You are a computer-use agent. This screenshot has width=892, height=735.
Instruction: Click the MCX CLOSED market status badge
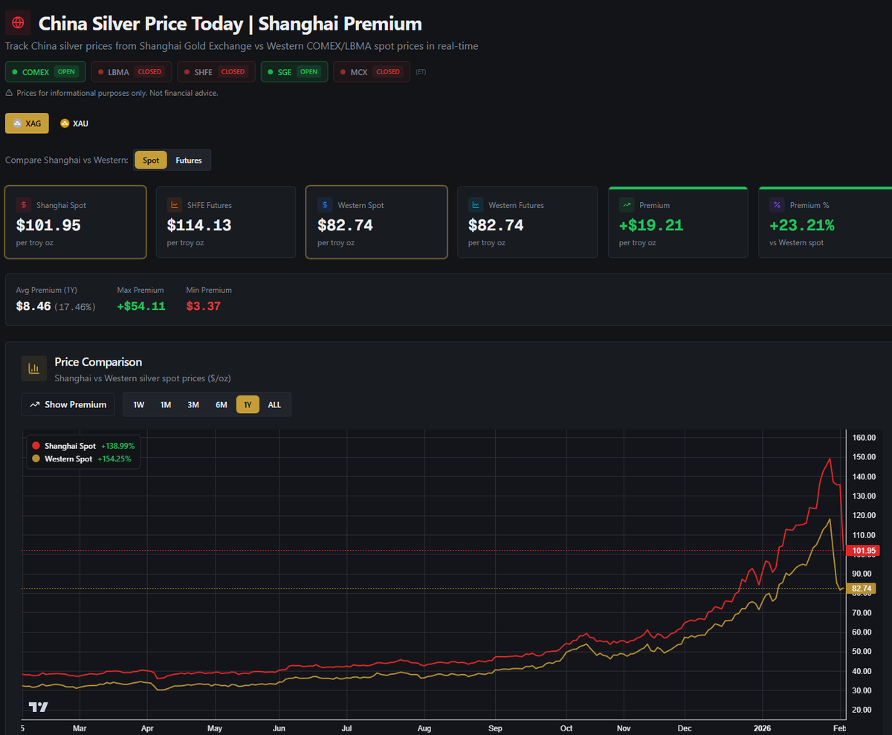pyautogui.click(x=372, y=72)
